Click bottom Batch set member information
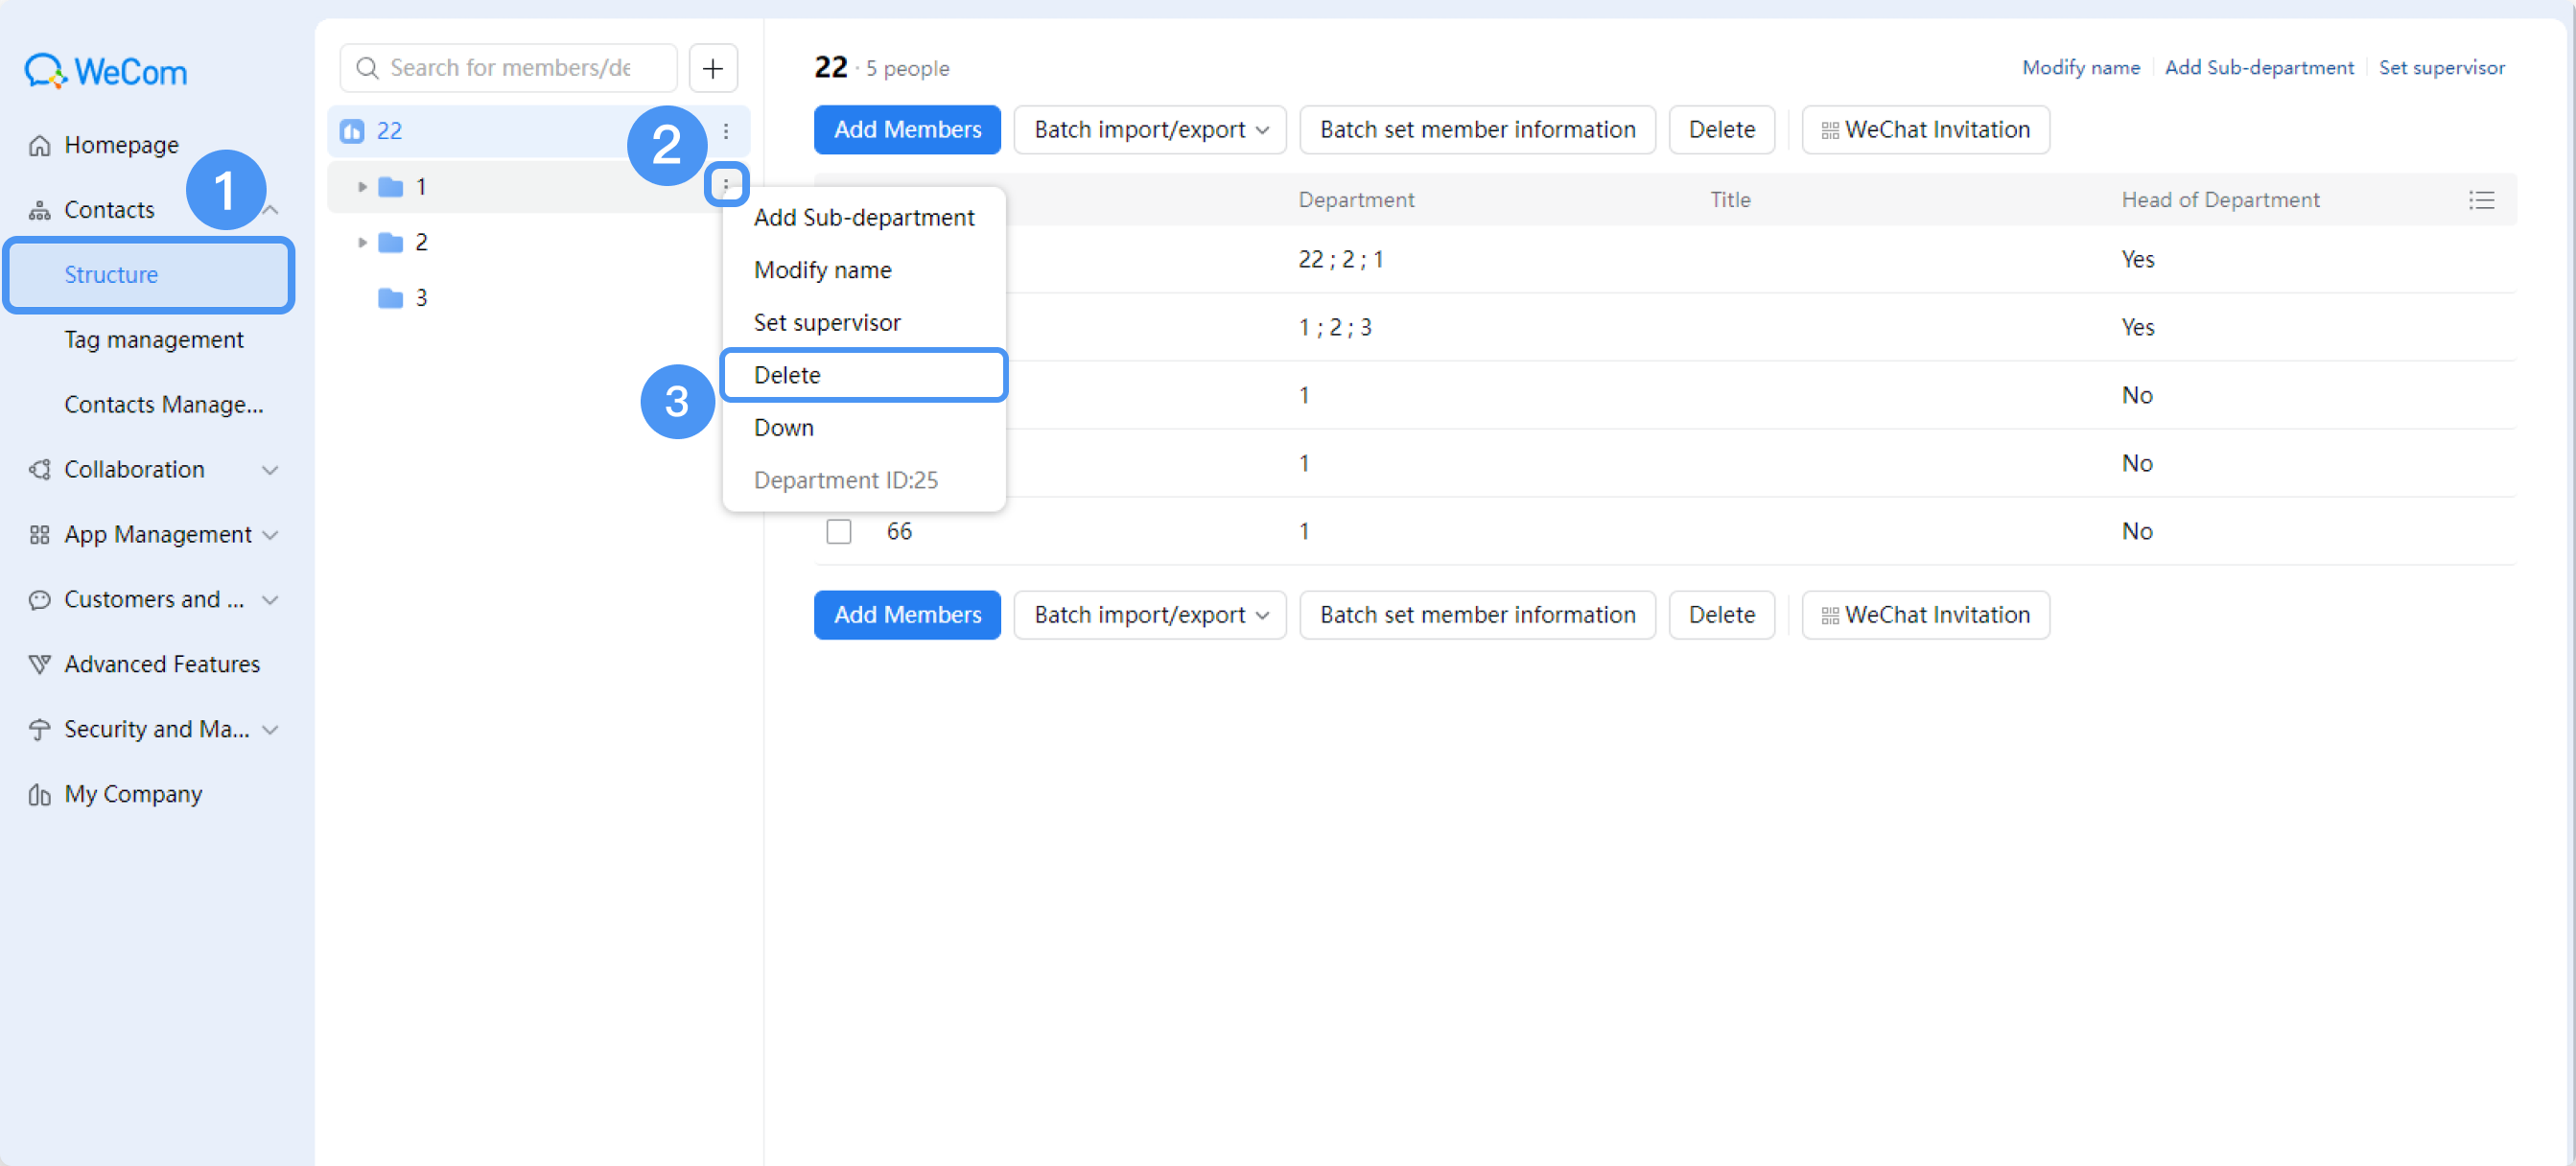 point(1478,615)
